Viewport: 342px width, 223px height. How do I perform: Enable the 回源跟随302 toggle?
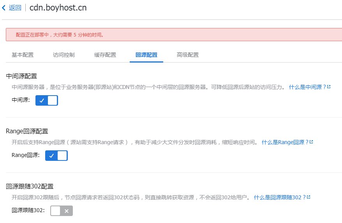(x=62, y=211)
